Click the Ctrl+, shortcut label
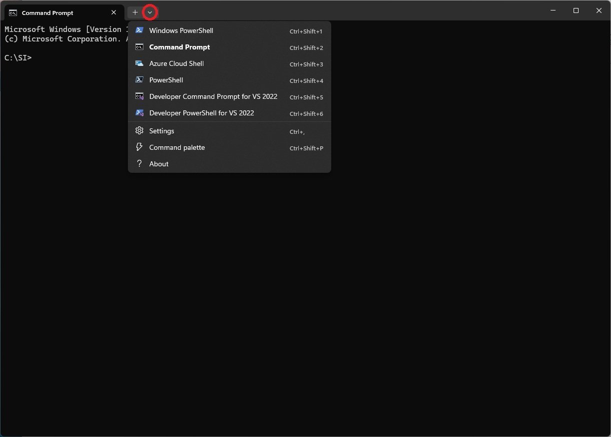This screenshot has height=437, width=611. [x=297, y=132]
